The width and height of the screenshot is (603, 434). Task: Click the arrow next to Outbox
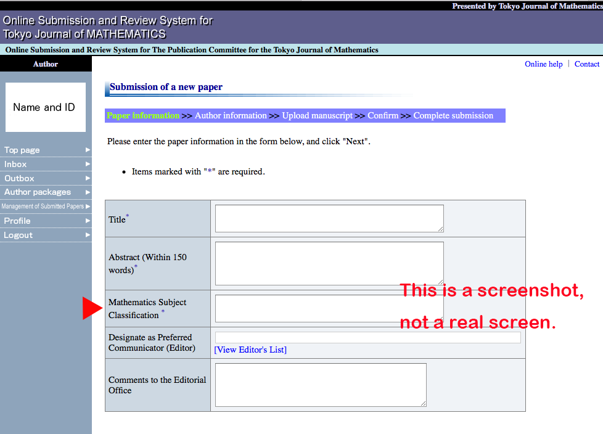(x=88, y=178)
